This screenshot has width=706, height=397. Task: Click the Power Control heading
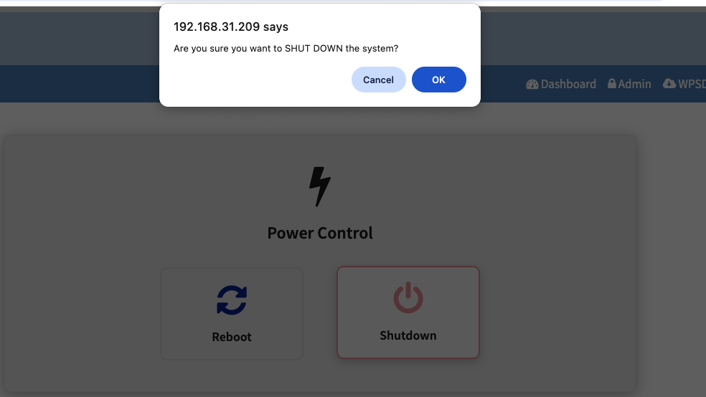(320, 233)
